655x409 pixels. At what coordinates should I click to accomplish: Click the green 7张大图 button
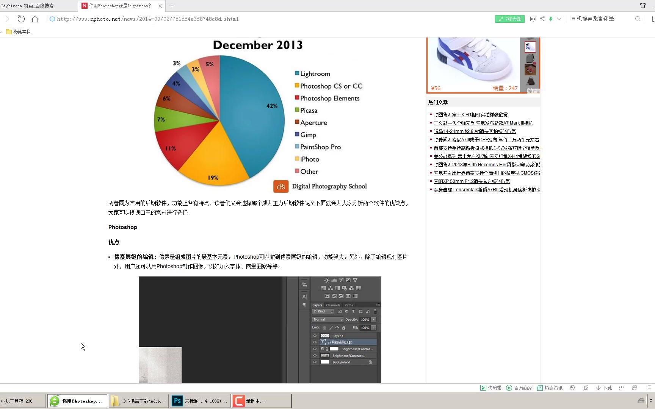510,19
